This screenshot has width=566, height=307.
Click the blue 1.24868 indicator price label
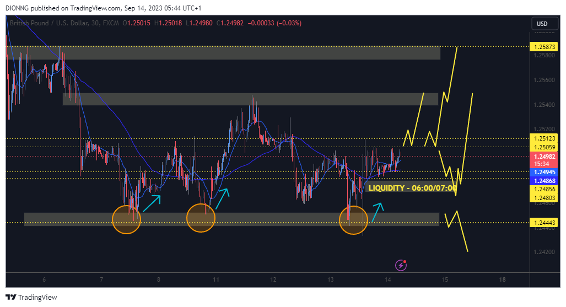point(545,181)
